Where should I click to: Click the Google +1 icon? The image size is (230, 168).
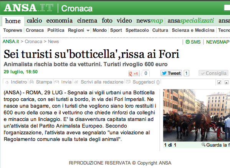133,73
